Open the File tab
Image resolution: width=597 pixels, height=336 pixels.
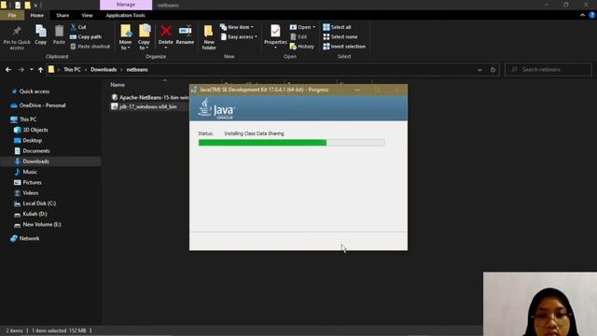tap(12, 15)
